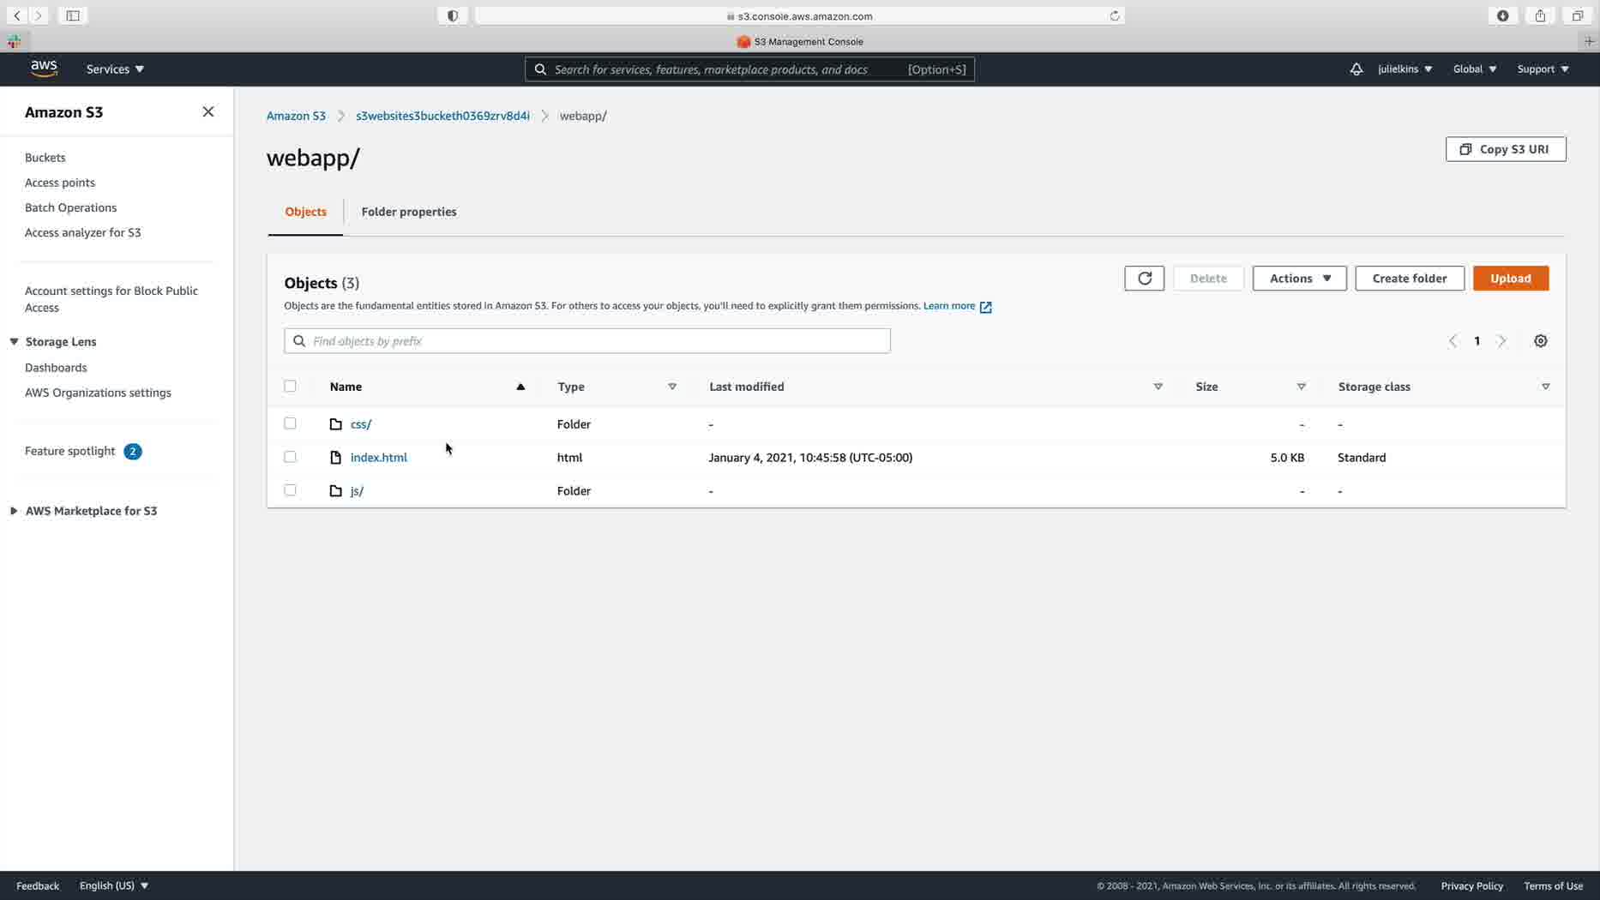Click the Create folder button
The height and width of the screenshot is (900, 1600).
[1409, 279]
